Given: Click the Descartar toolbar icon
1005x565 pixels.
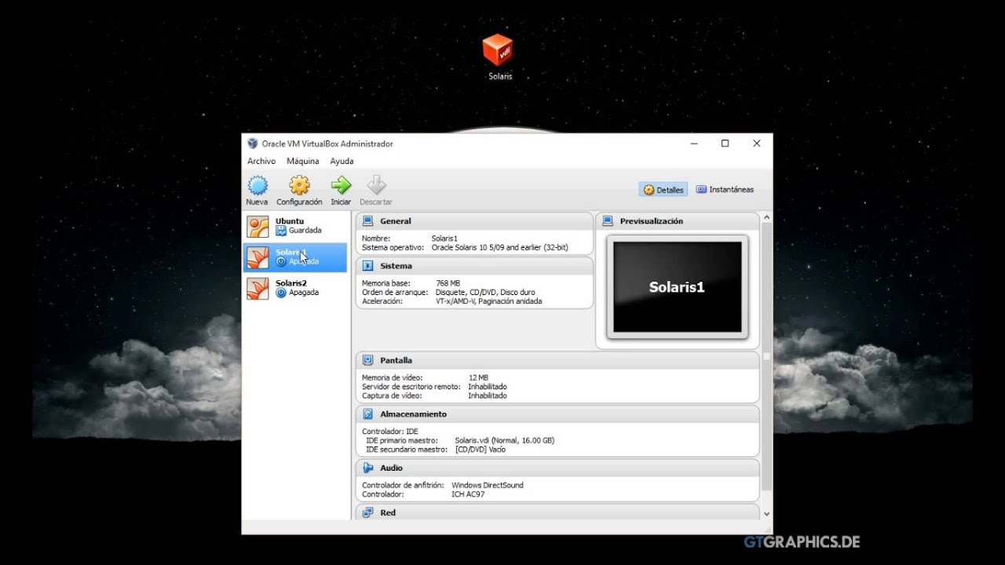Looking at the screenshot, I should coord(376,185).
